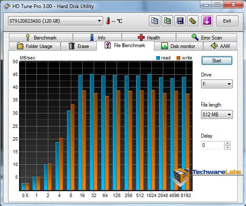Image resolution: width=246 pixels, height=206 pixels.
Task: Open the Health tab
Action: tap(149, 38)
